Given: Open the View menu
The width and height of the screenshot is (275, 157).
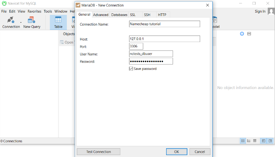Looking at the screenshot, I should tap(21, 11).
